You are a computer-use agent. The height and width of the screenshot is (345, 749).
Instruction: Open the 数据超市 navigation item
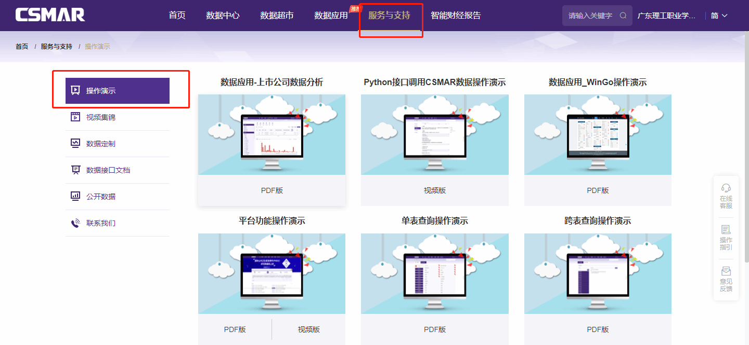[277, 16]
